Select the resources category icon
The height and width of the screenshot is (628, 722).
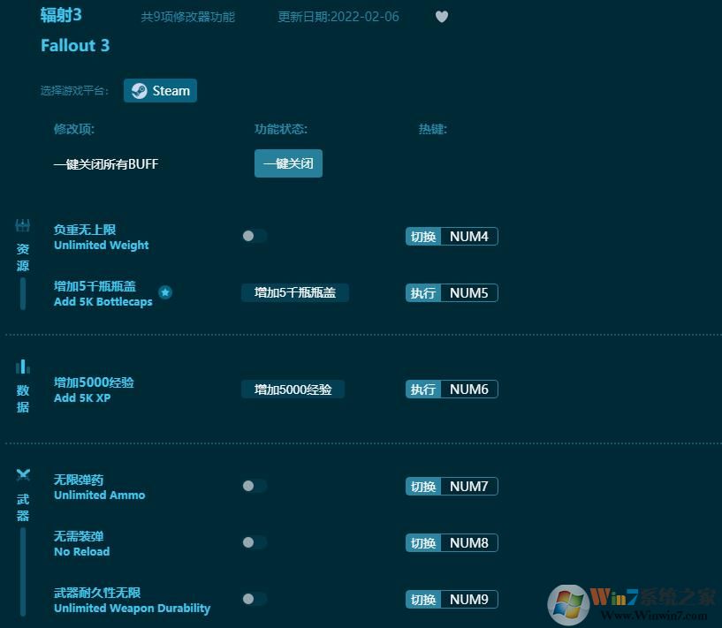click(23, 225)
